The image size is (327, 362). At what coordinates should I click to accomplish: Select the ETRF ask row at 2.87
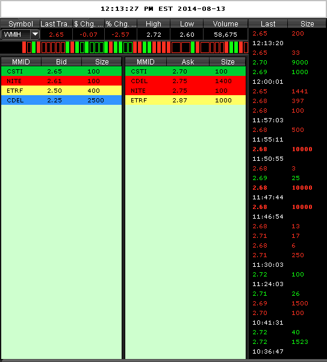(185, 100)
